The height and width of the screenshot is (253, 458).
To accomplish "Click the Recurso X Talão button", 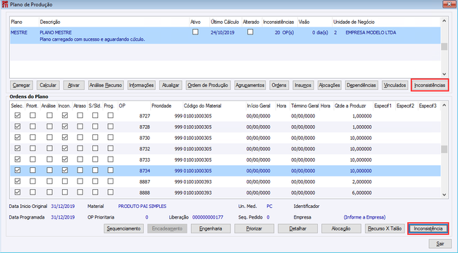I will [x=385, y=228].
